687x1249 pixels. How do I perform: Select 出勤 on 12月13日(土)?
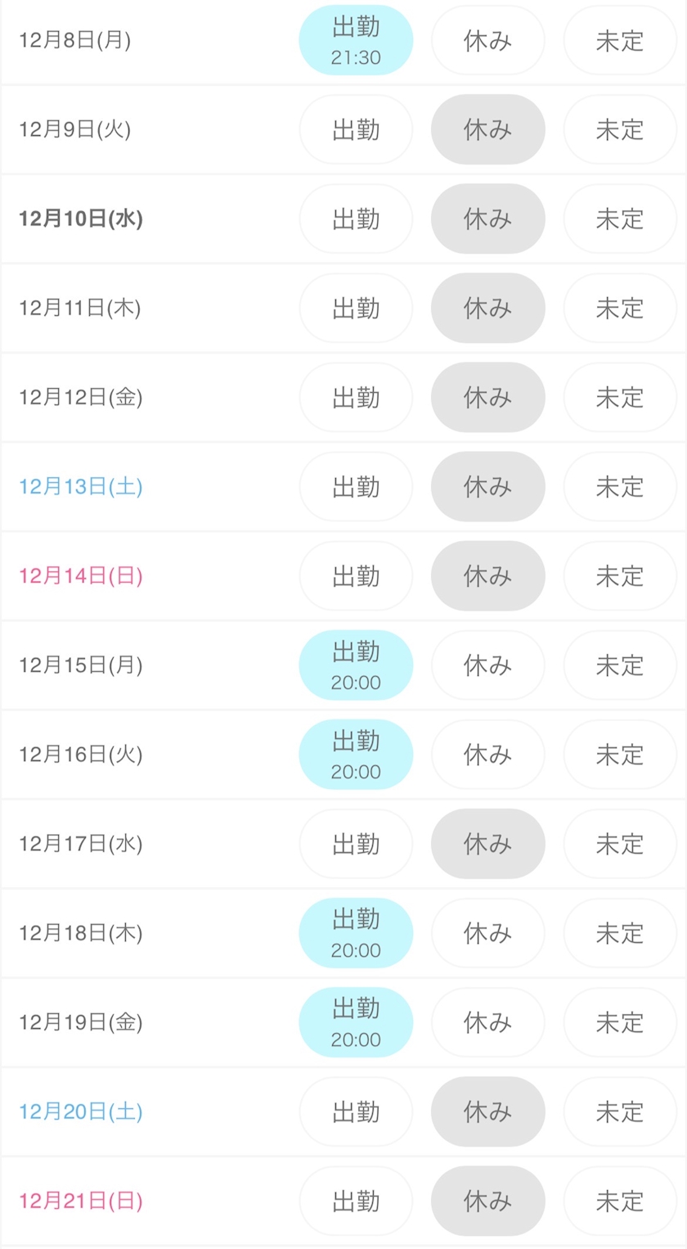[x=356, y=486]
